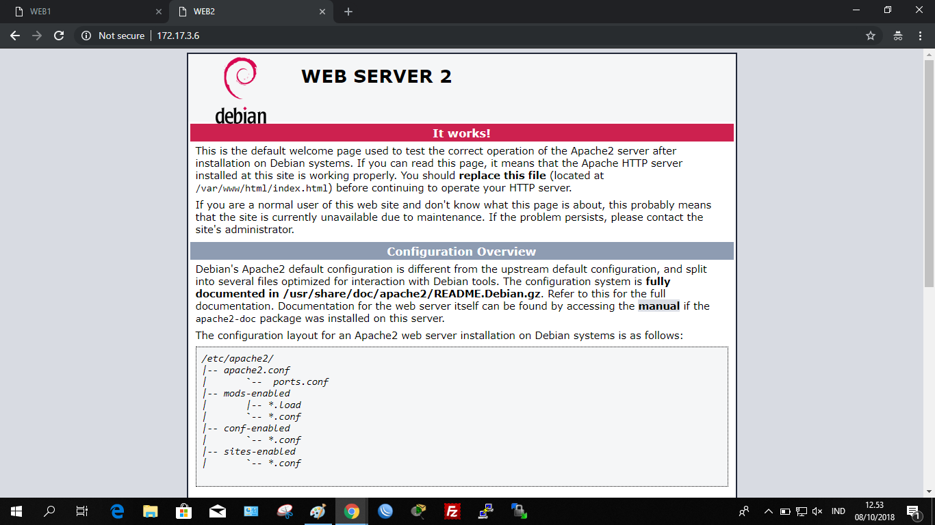Image resolution: width=935 pixels, height=525 pixels.
Task: Switch to the WEB1 tab
Action: (86, 12)
